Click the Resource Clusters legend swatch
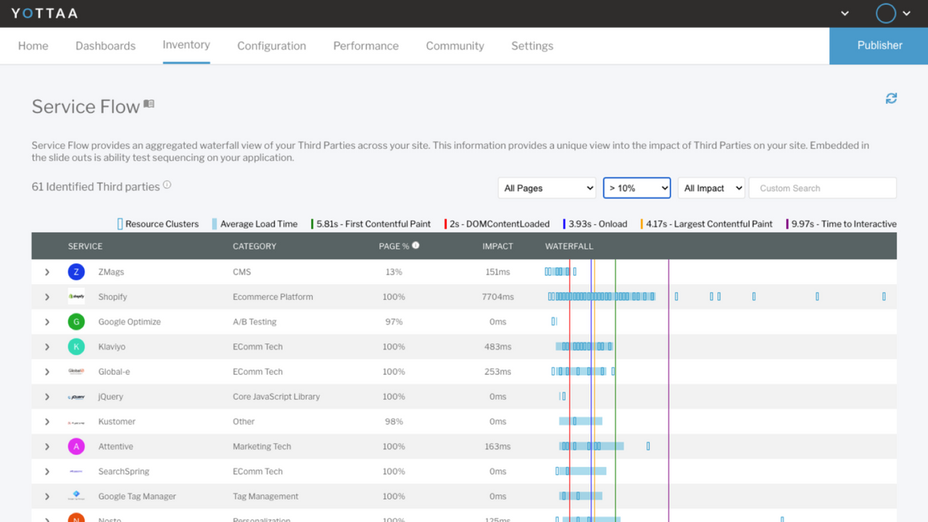Screen dimensions: 928x522 tap(120, 224)
